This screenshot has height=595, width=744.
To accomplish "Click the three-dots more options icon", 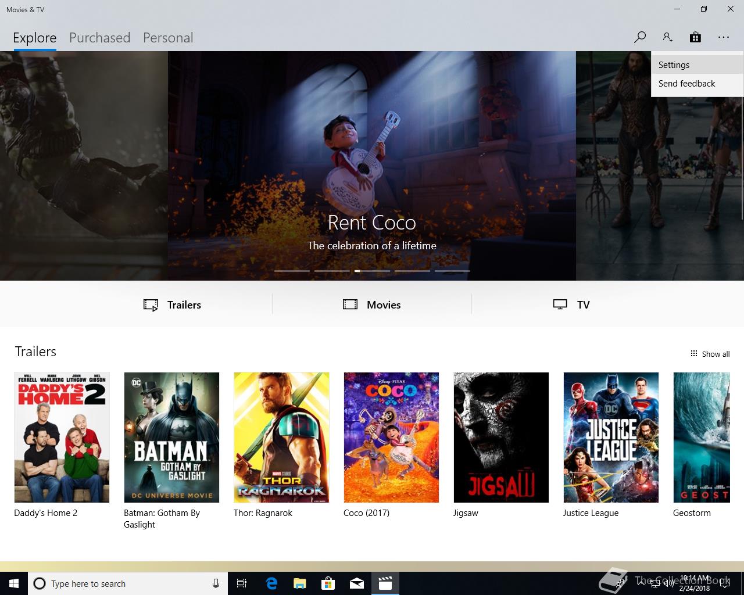I will pos(723,37).
